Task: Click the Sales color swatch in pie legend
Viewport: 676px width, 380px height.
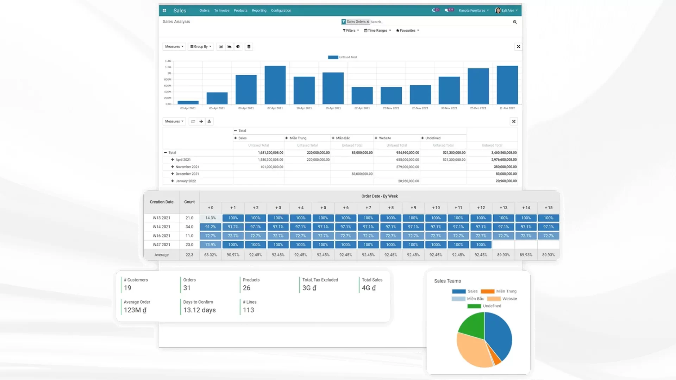Action: [x=459, y=291]
